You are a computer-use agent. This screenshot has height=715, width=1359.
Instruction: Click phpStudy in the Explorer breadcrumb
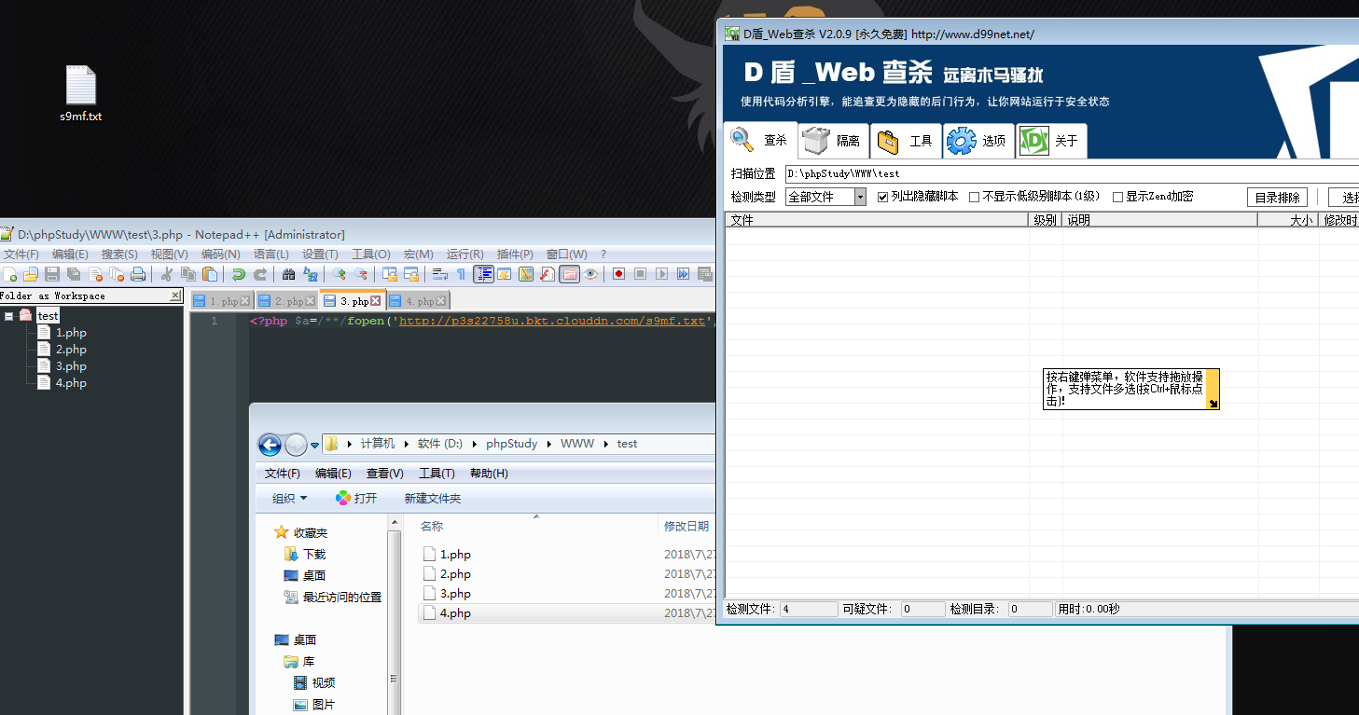511,444
